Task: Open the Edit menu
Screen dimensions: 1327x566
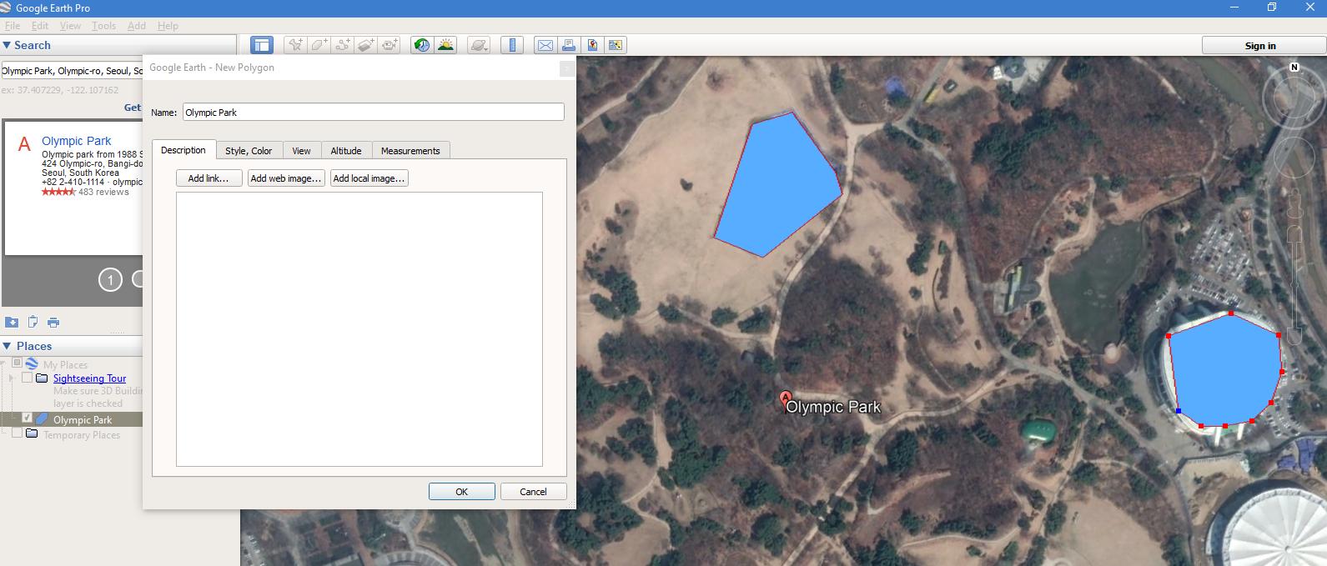Action: click(40, 26)
